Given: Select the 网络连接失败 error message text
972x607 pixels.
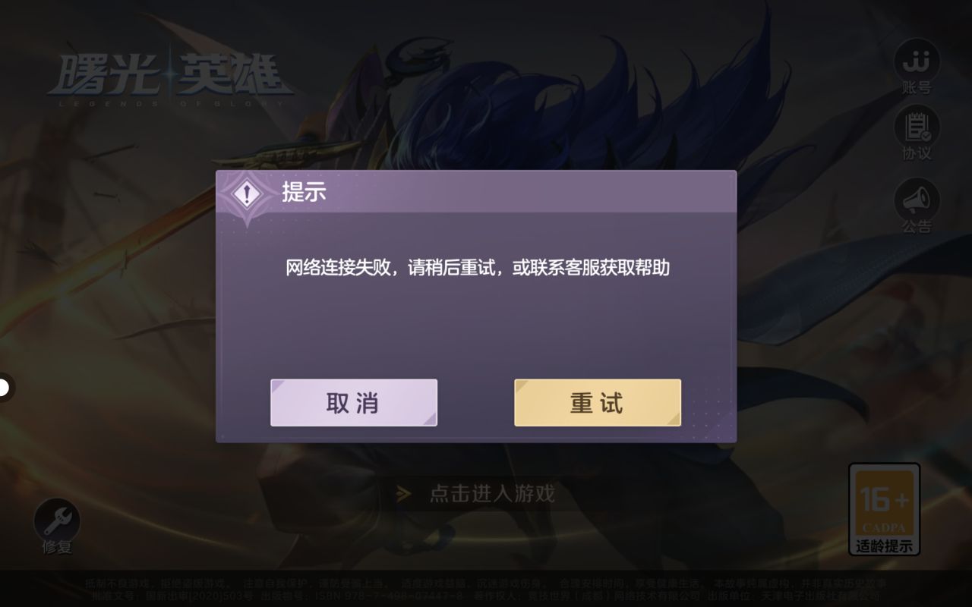Looking at the screenshot, I should click(x=478, y=268).
